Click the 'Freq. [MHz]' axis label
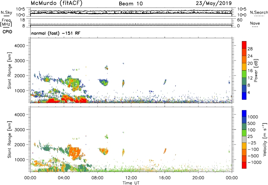Viewport: 268px width, 185px height. (6, 23)
